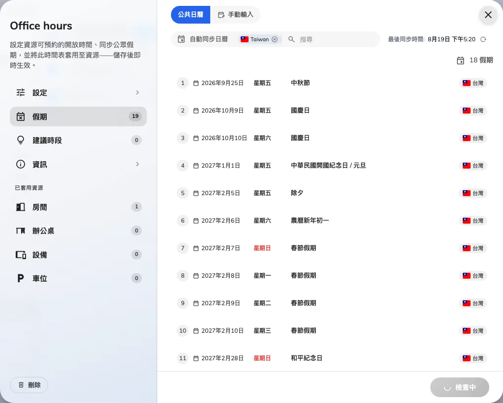Click the calendar icon beside 2026年9月25日
Viewport: 503px width, 403px height.
point(196,83)
